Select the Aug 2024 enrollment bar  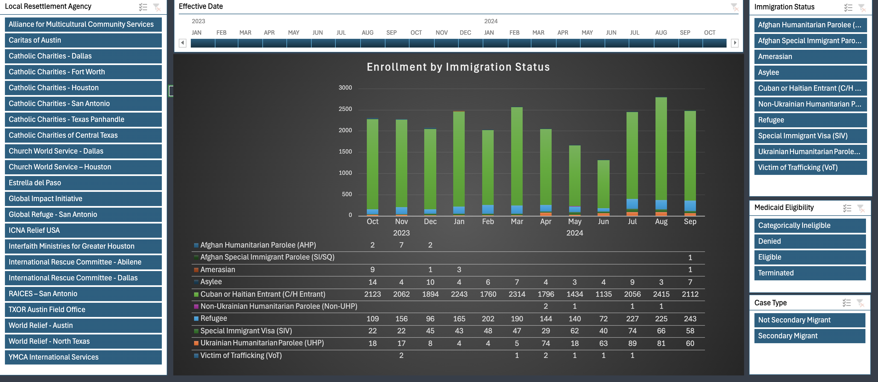[661, 156]
